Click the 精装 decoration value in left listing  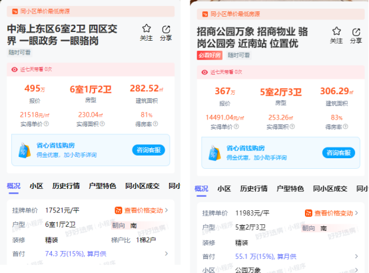click(51, 240)
